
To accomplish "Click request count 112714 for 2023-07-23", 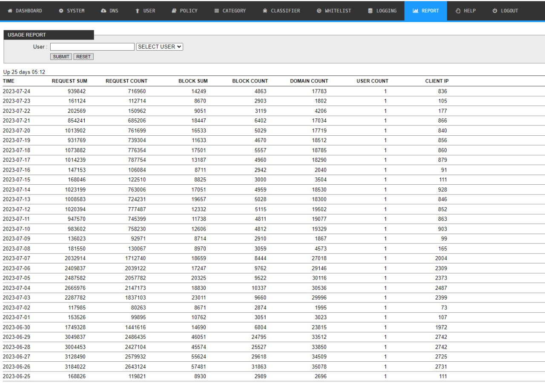I will pos(137,101).
